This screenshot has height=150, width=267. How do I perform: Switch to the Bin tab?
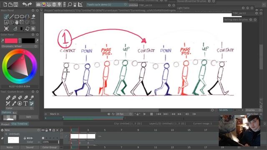(x=15, y=112)
